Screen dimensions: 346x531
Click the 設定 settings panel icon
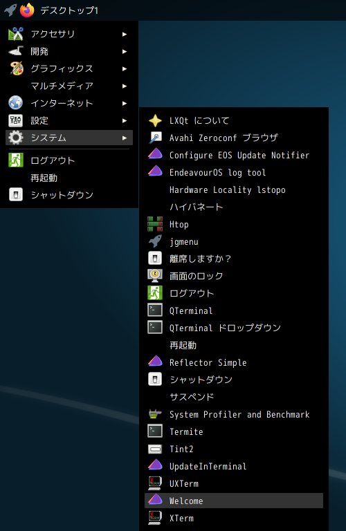click(16, 120)
